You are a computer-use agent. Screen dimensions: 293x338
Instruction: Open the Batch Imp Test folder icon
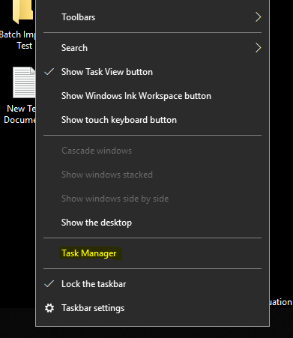click(x=23, y=11)
